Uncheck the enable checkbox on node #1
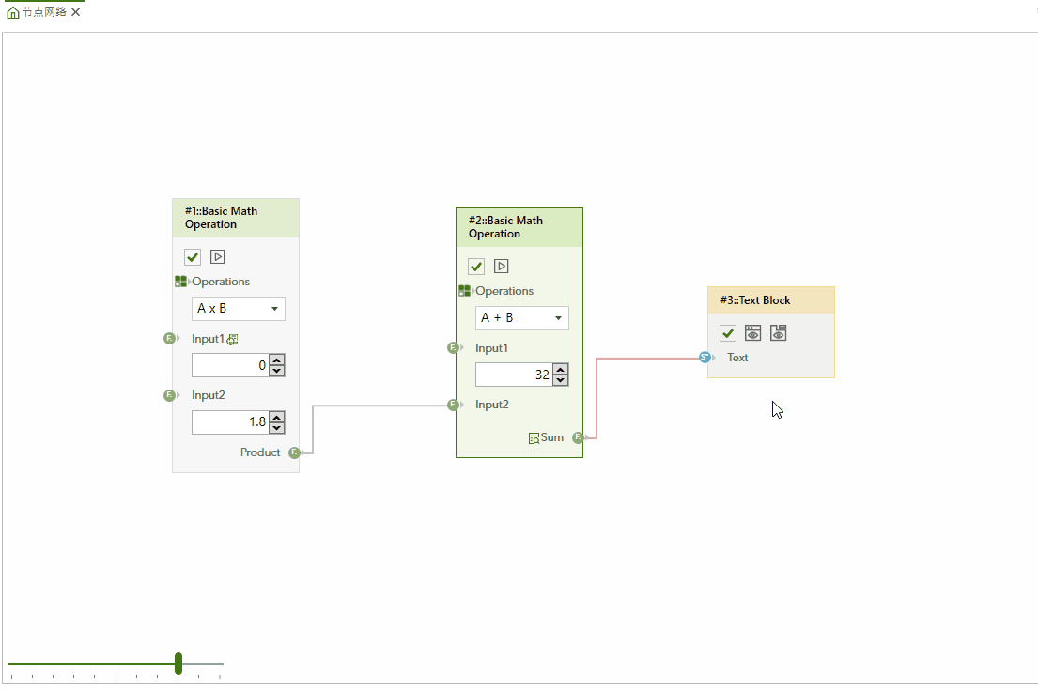Image resolution: width=1038 pixels, height=689 pixels. coord(193,256)
